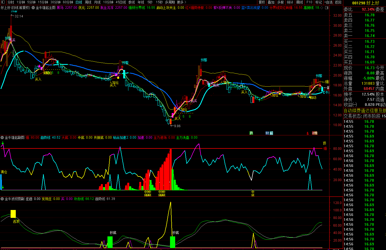Click the panel layout icon at top-left

[3, 2]
